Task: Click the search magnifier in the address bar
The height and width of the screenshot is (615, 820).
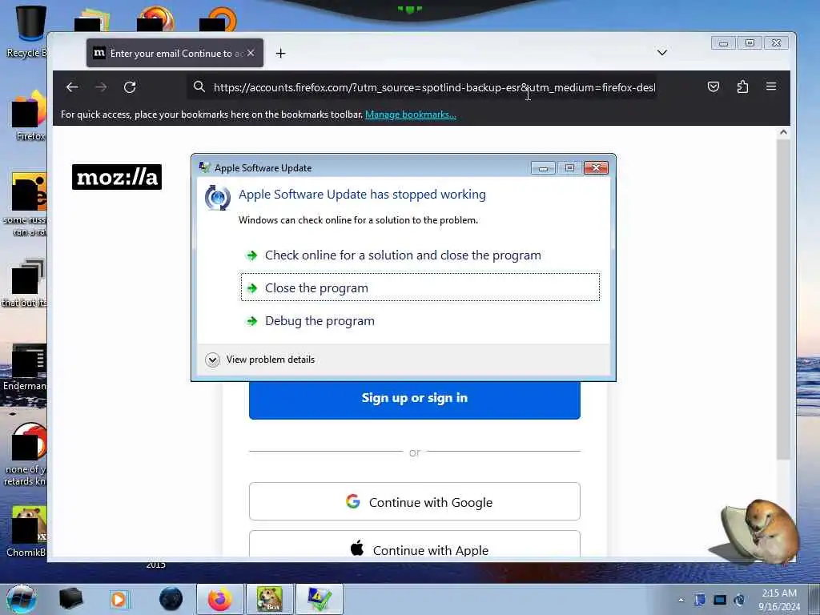Action: (199, 86)
